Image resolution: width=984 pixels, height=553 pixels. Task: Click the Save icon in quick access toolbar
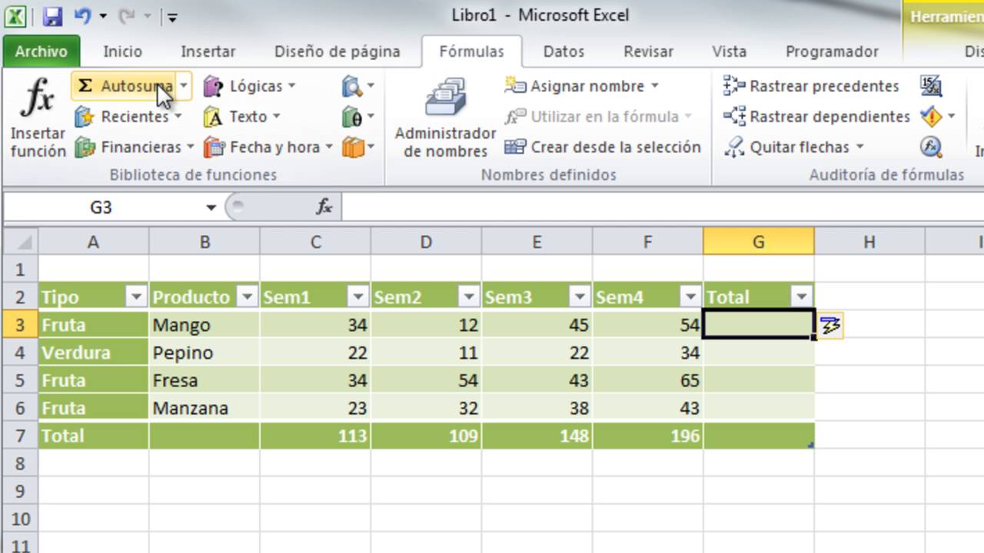pyautogui.click(x=52, y=16)
